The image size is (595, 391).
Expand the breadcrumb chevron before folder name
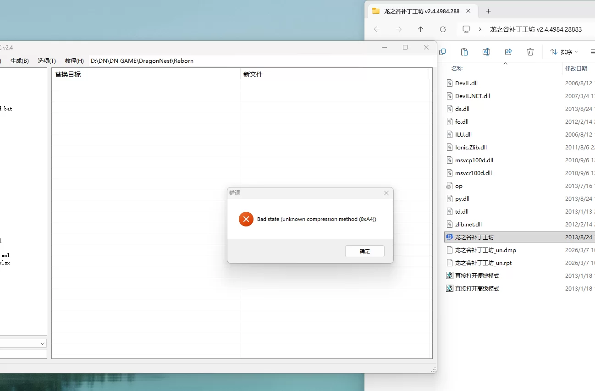coord(480,29)
